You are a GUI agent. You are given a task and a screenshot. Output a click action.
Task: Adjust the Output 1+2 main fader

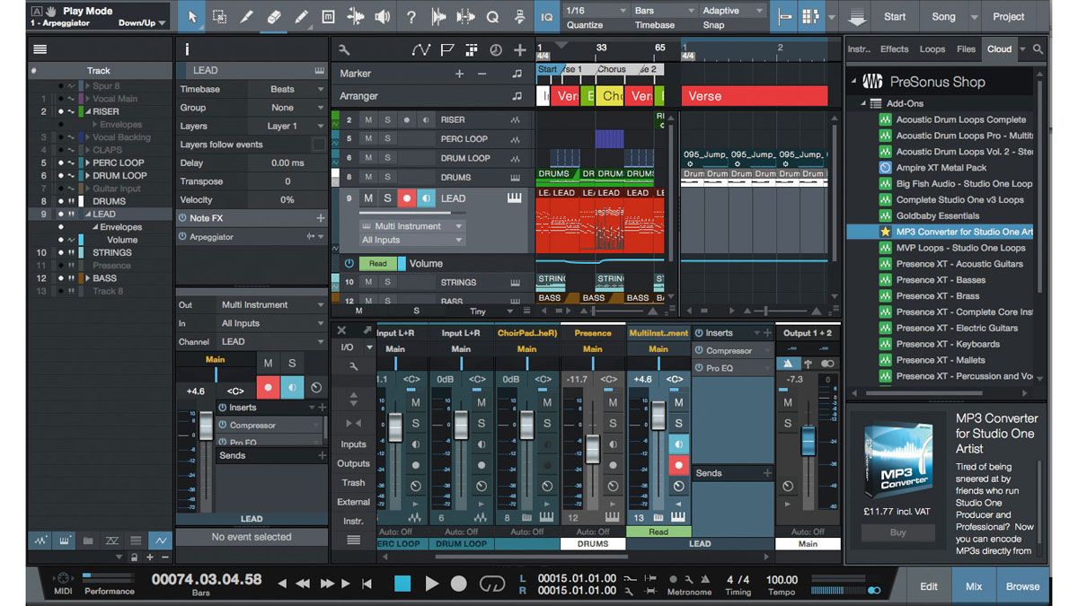click(x=808, y=442)
